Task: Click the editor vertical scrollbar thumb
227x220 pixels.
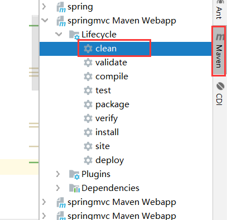Action: [35, 53]
